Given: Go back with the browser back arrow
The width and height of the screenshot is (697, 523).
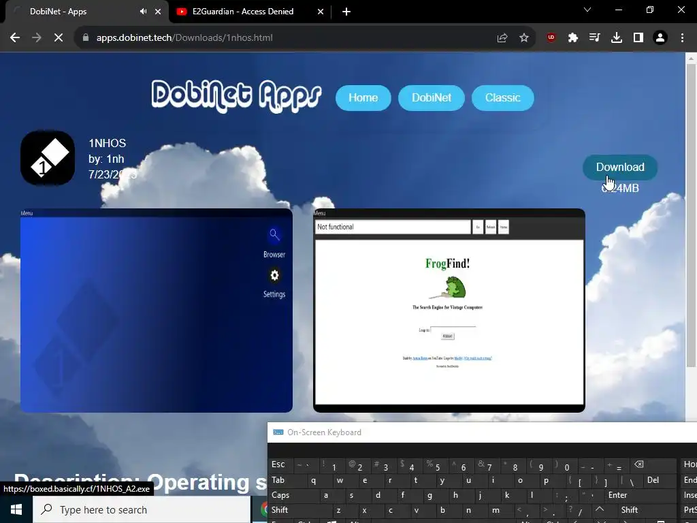Looking at the screenshot, I should [x=15, y=38].
